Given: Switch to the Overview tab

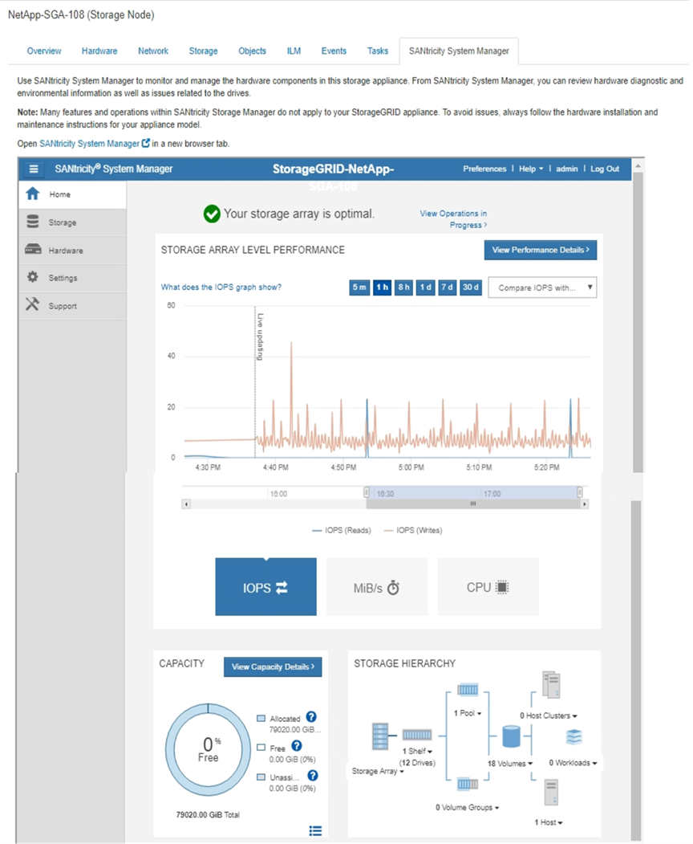Looking at the screenshot, I should (x=44, y=51).
